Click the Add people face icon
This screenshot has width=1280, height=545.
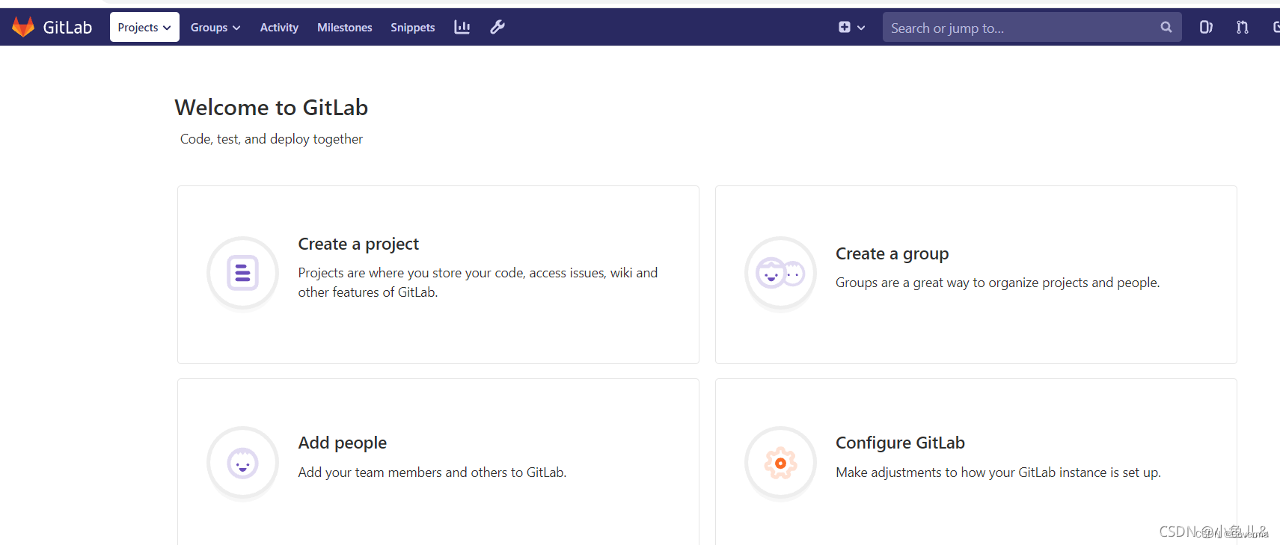click(242, 464)
